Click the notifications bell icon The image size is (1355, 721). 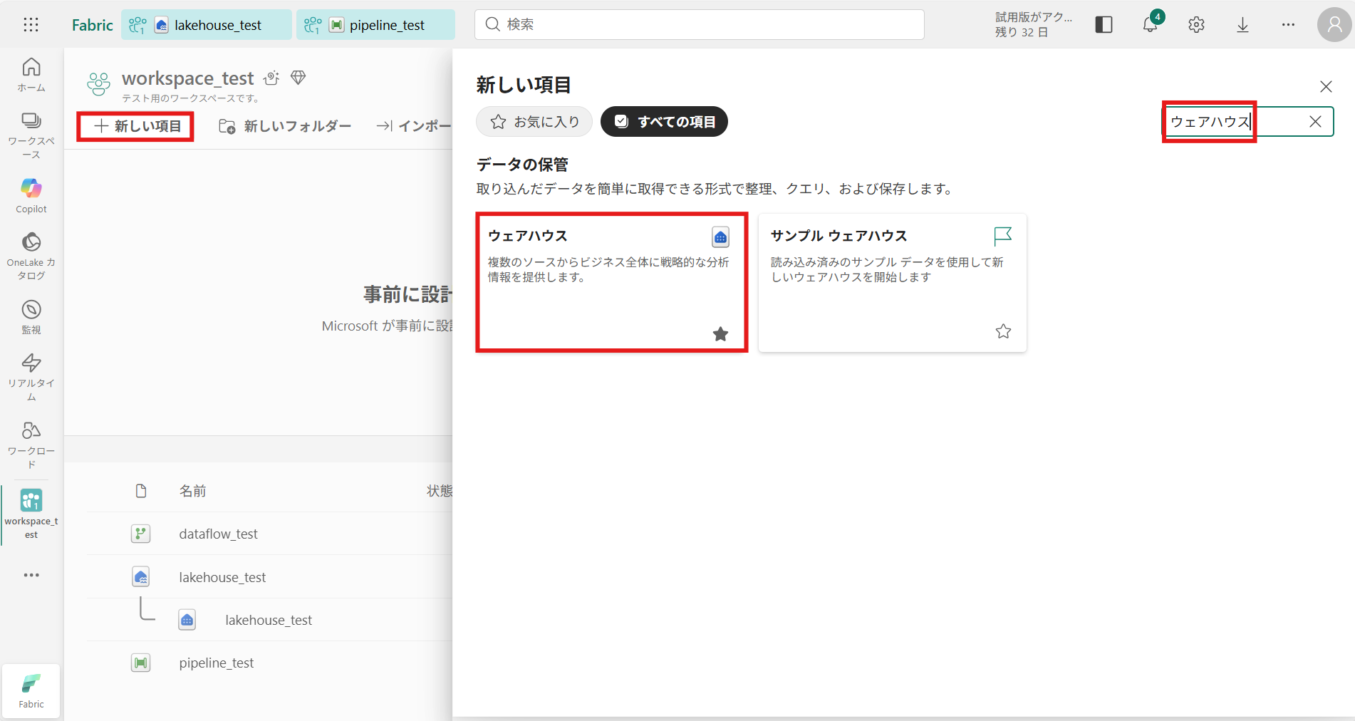[x=1150, y=25]
